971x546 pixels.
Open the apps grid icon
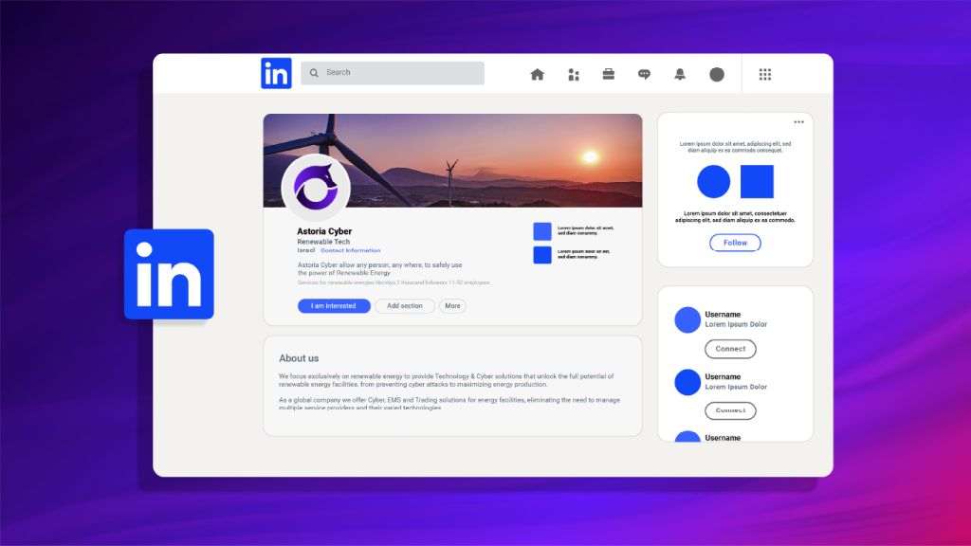[x=765, y=74]
